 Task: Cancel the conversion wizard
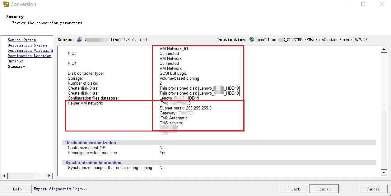coord(373,189)
